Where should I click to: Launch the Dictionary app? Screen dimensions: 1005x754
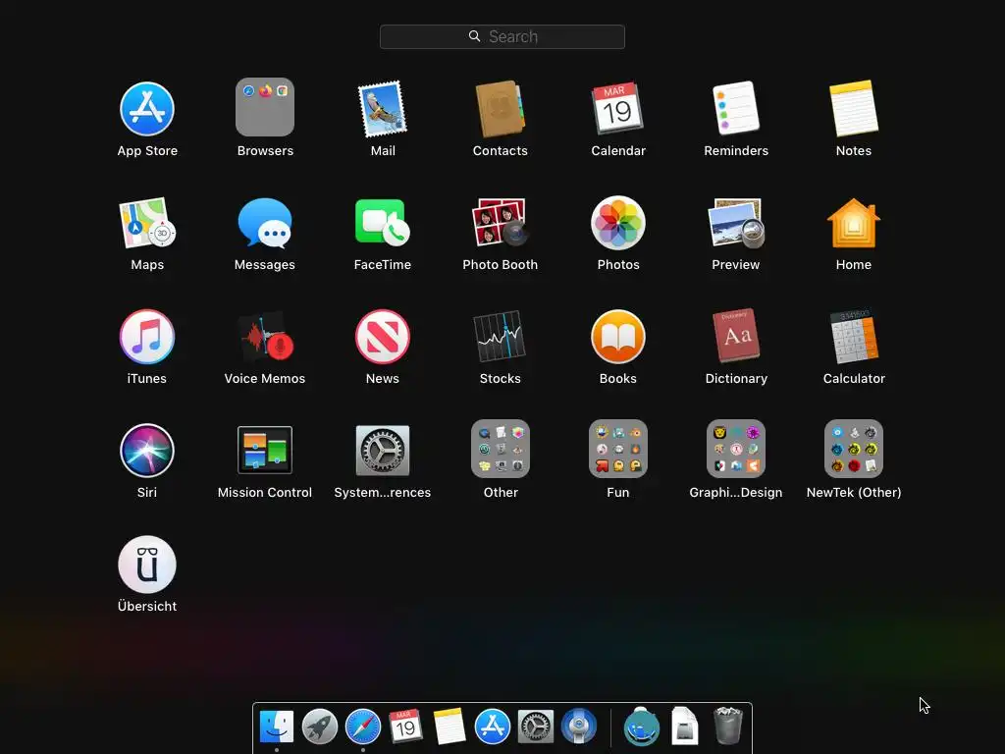[x=736, y=336]
